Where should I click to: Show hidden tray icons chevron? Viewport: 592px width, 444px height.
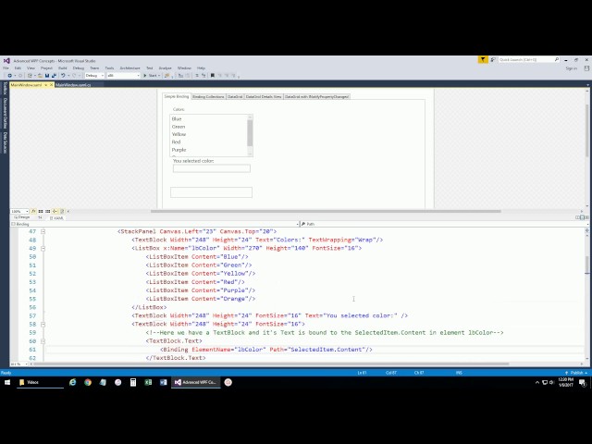[537, 382]
